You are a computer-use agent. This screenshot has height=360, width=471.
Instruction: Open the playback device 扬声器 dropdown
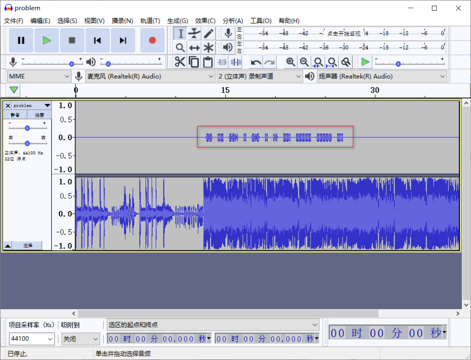click(382, 76)
